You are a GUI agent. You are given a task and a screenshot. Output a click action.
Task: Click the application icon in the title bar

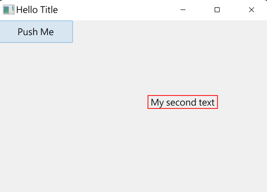(8, 10)
